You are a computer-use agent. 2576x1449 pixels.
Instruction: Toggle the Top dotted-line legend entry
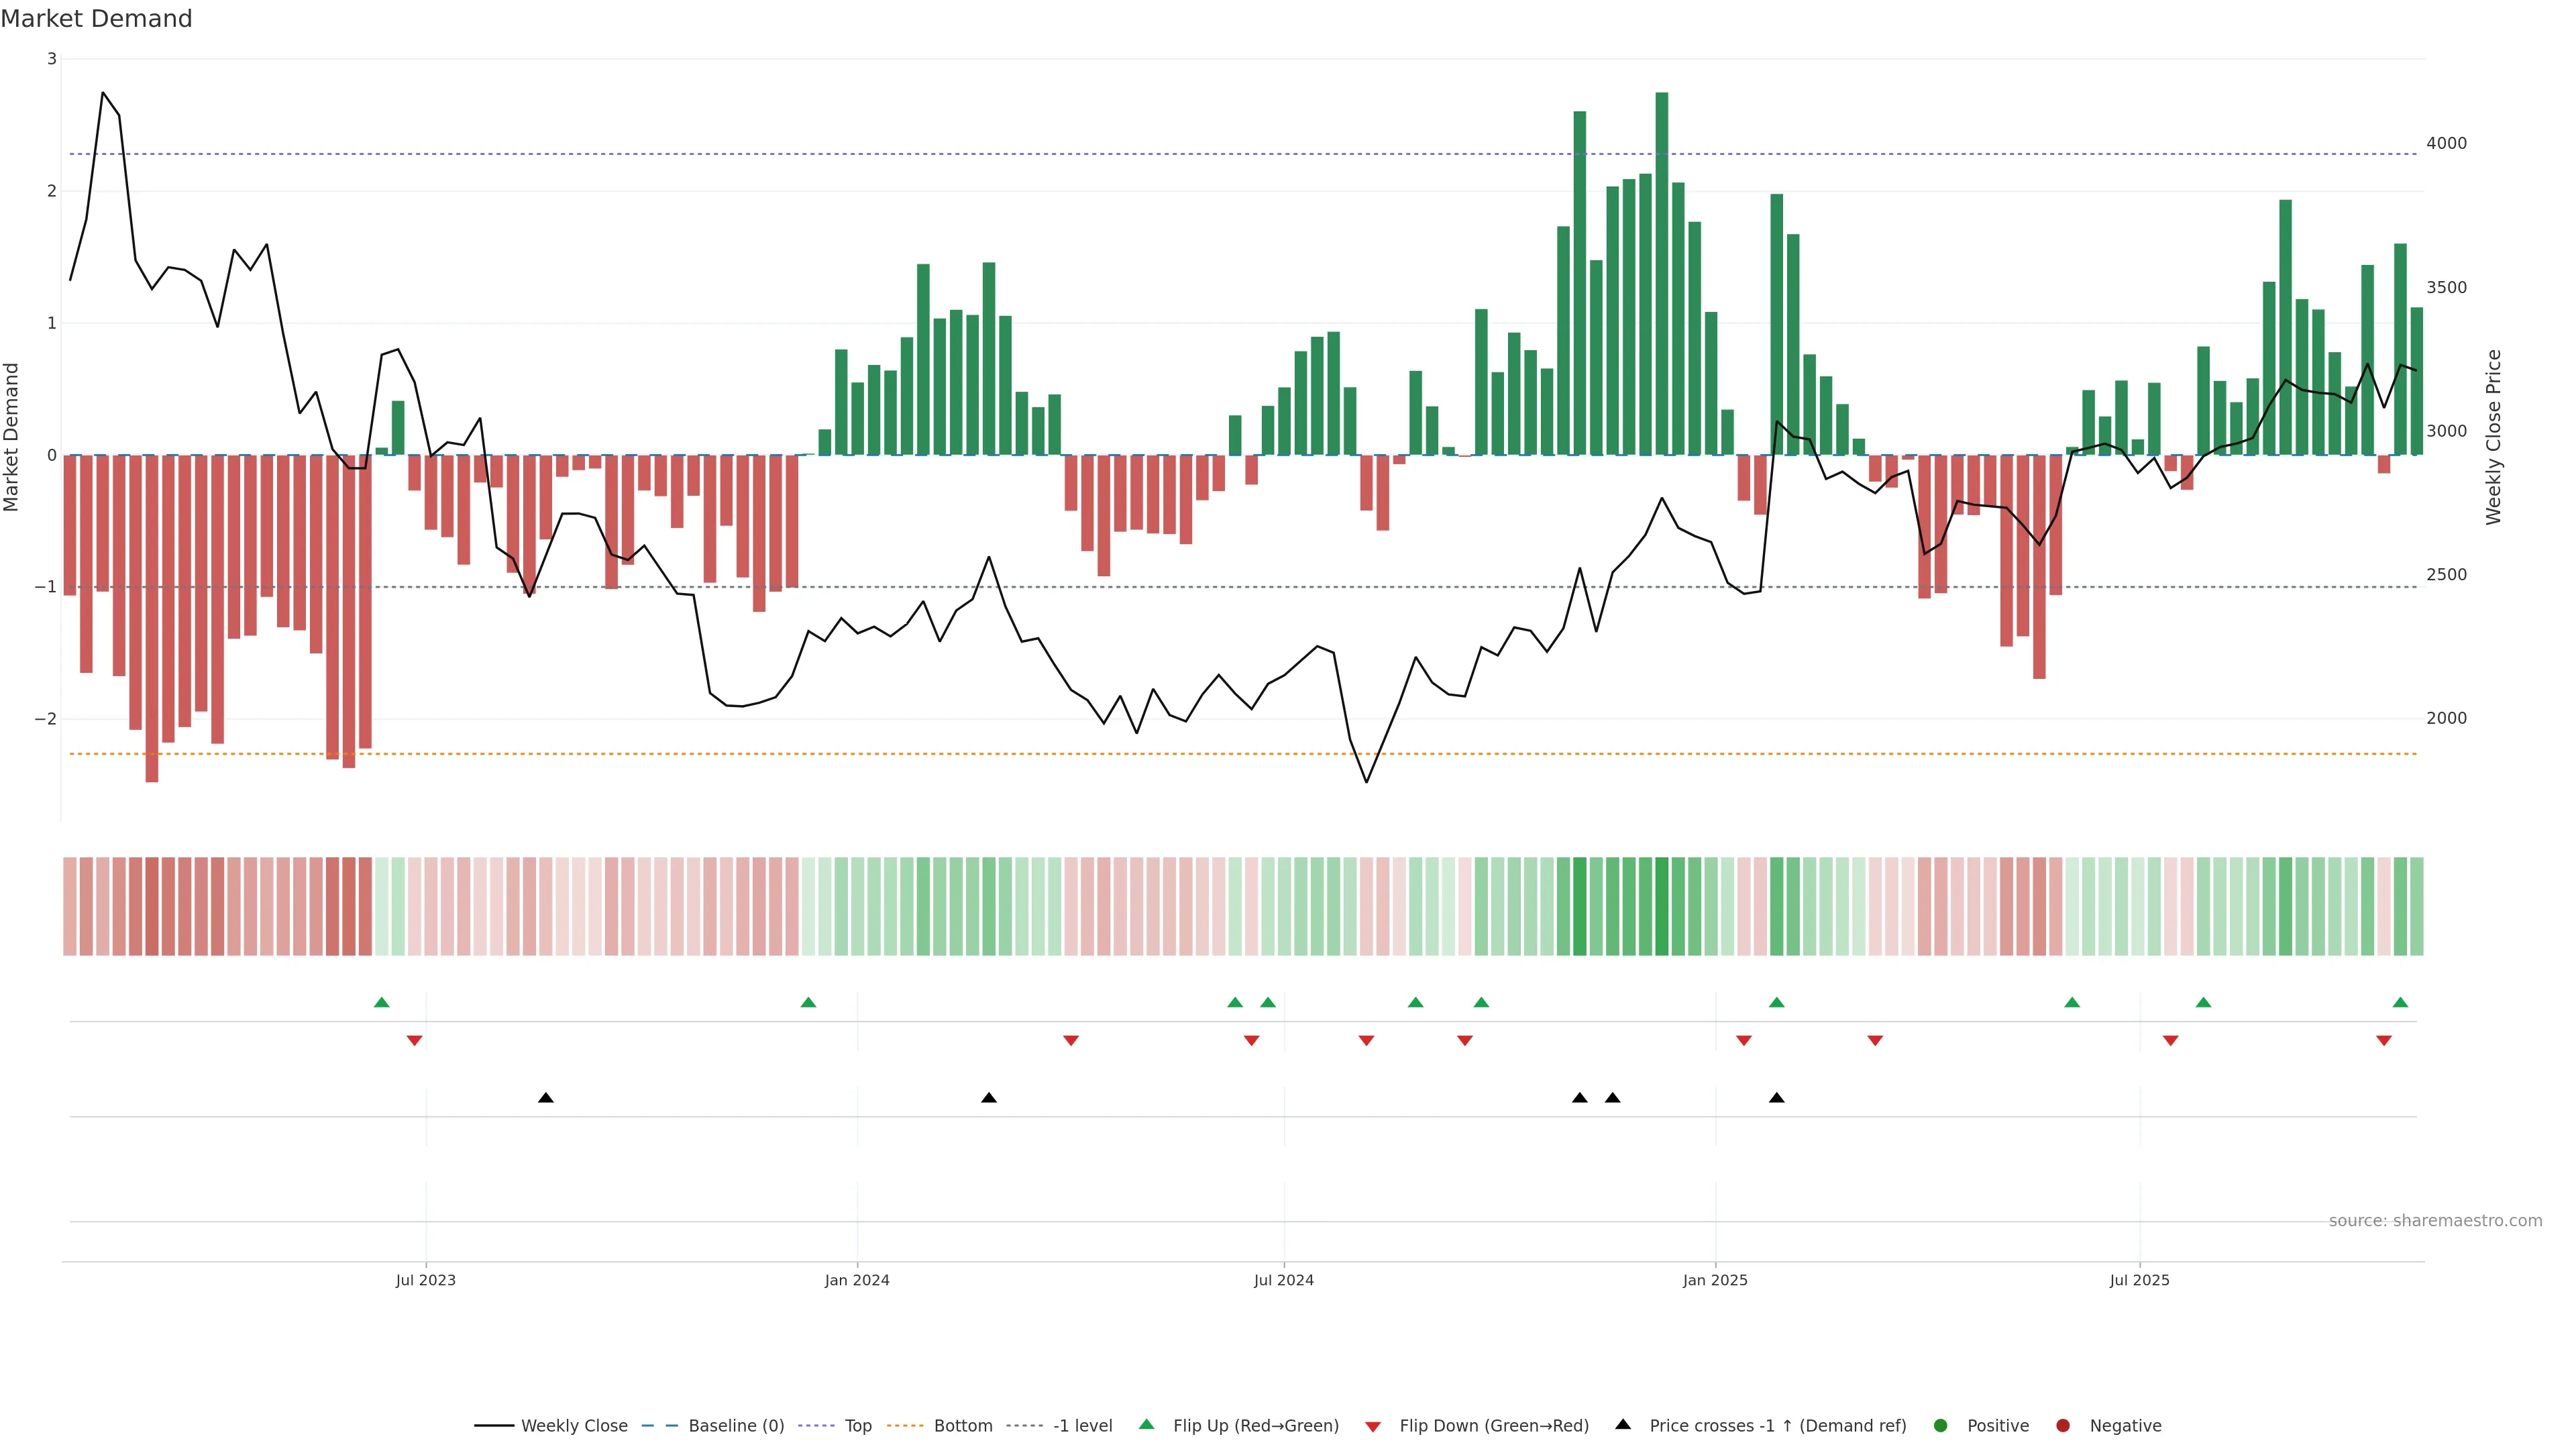click(857, 1425)
